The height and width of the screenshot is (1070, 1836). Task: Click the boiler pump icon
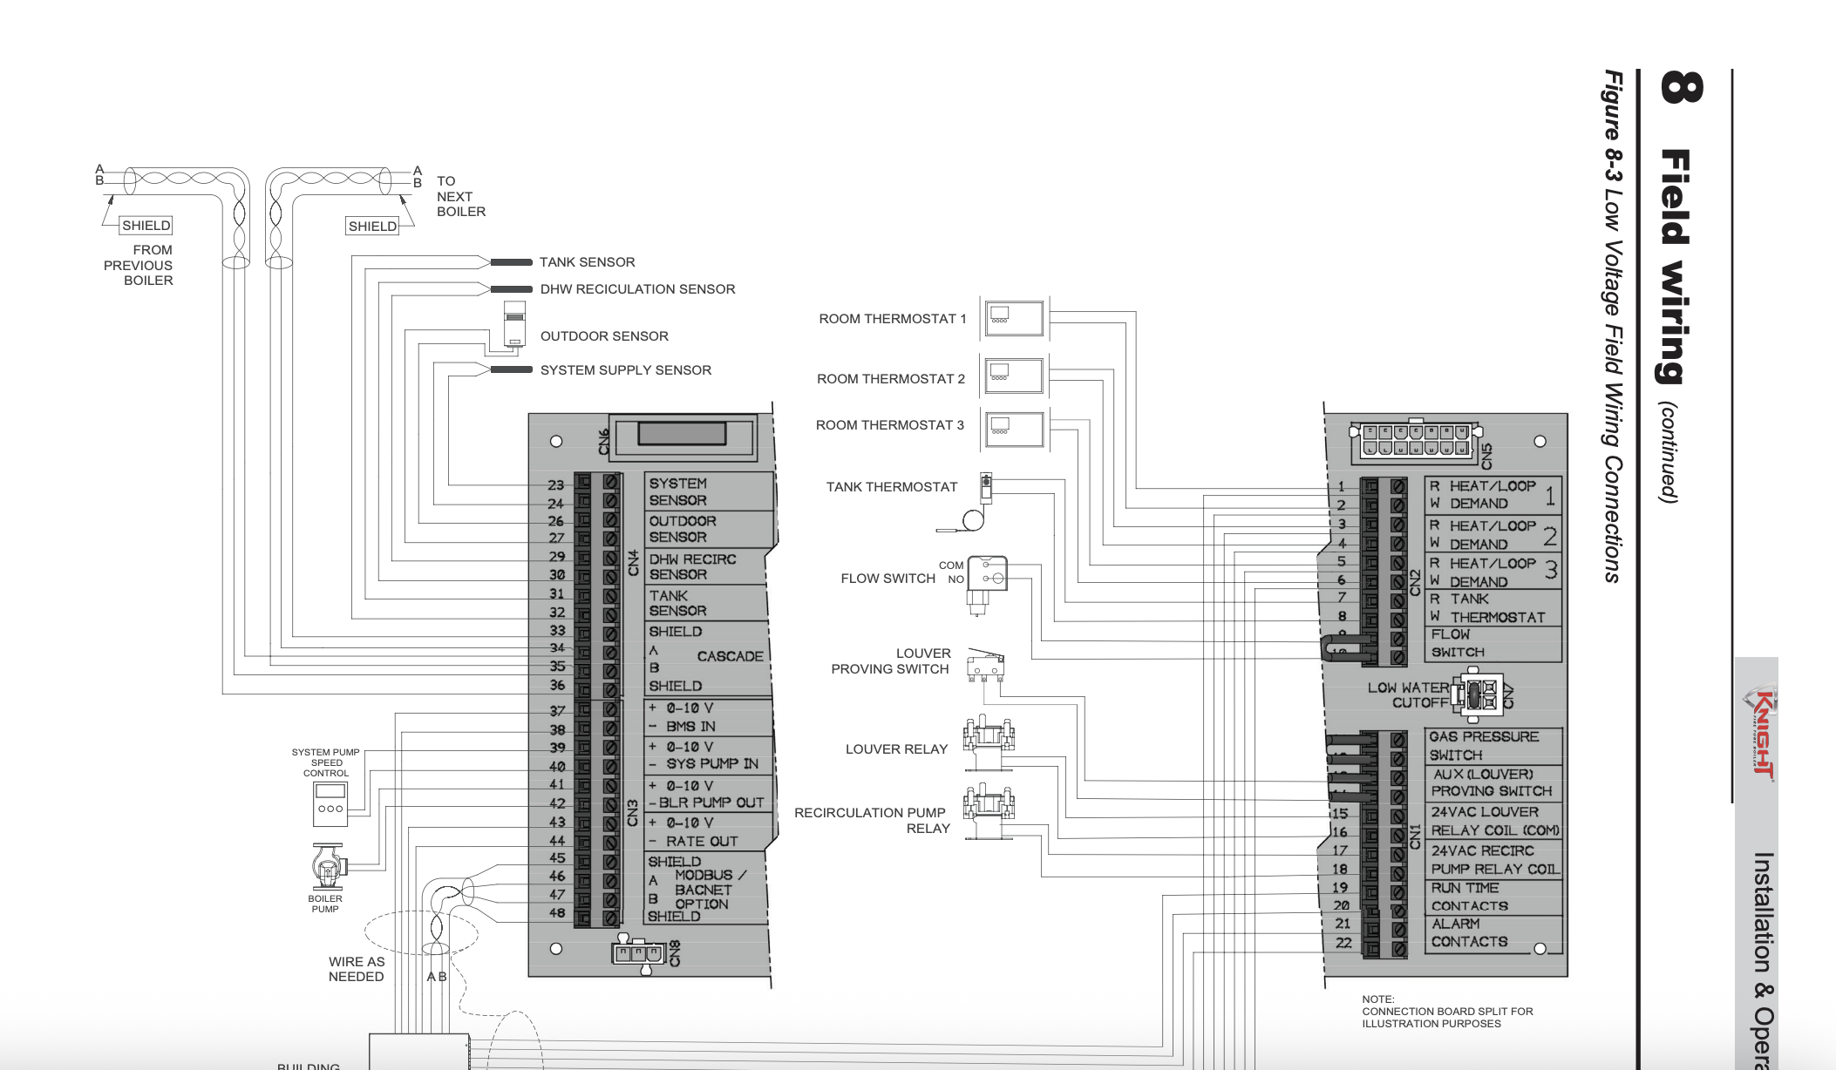pyautogui.click(x=328, y=868)
